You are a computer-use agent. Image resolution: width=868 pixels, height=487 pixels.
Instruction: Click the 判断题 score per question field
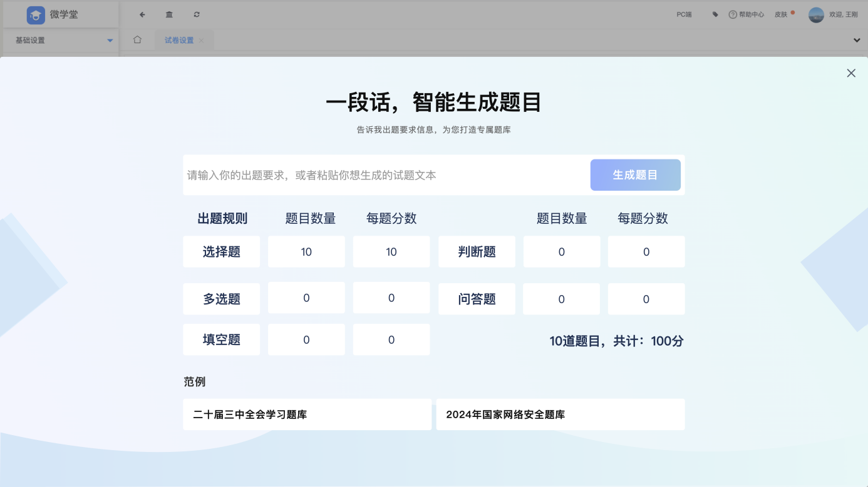tap(646, 252)
